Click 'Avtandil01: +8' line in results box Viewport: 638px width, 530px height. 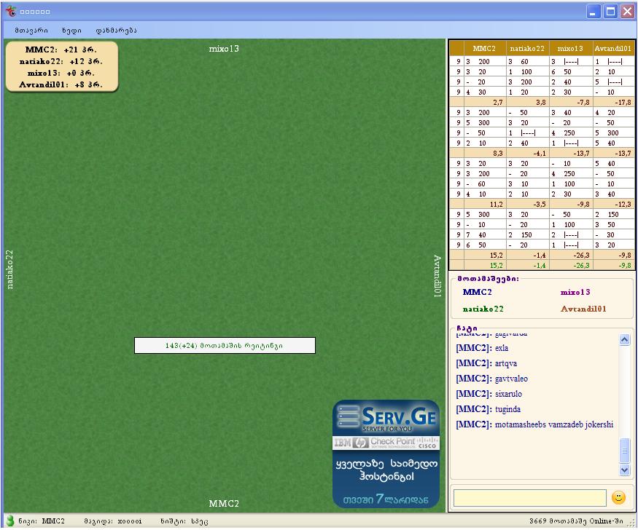tap(61, 85)
